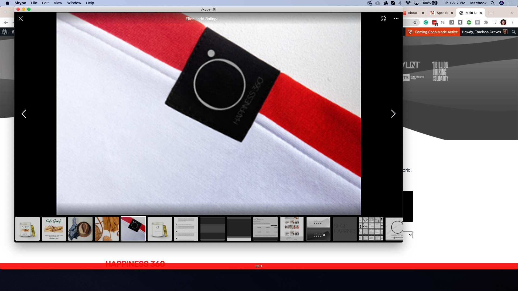The width and height of the screenshot is (518, 291).
Task: Open the WordPress logo menu in admin bar
Action: click(x=5, y=32)
